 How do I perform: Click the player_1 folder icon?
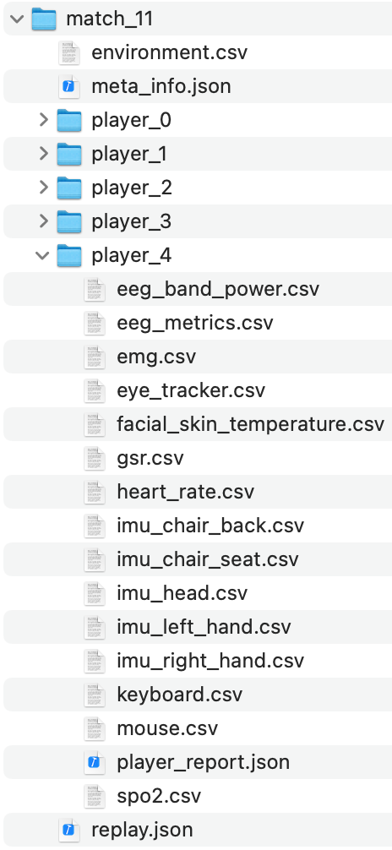(69, 154)
